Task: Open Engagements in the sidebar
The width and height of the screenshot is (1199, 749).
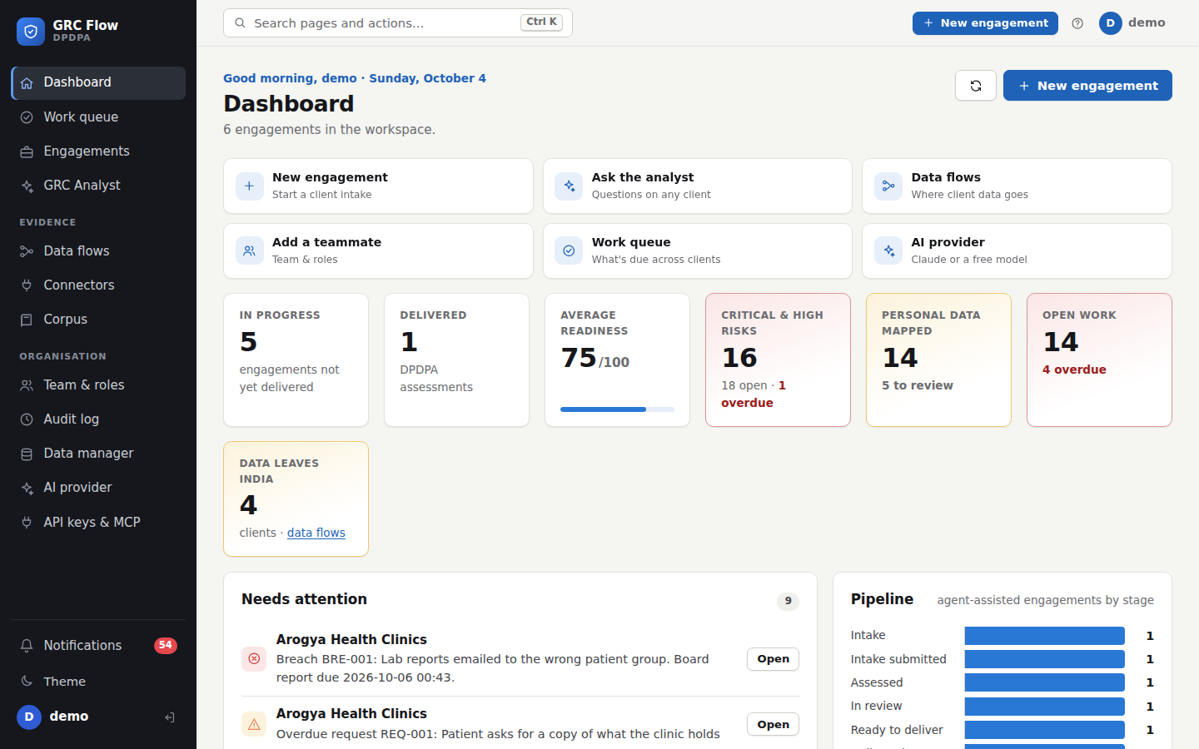Action: tap(98, 151)
